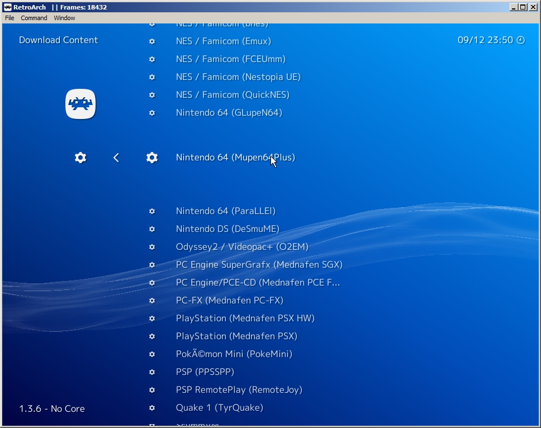Click gear icon beside Nintendo 64 (Mupen64Plus)
541x428 pixels.
click(152, 158)
